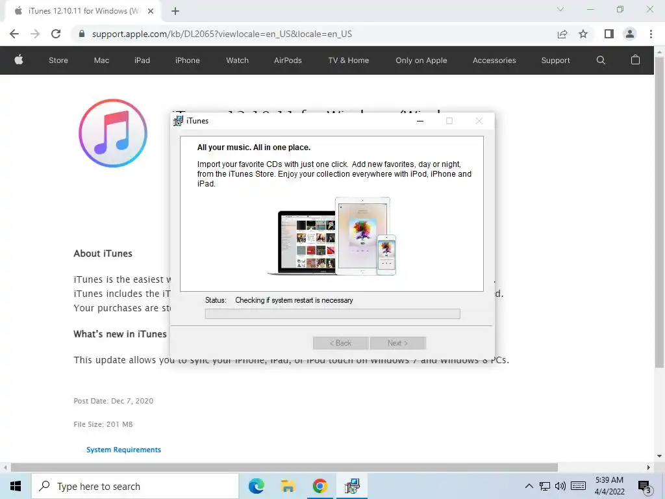Open the TV & Home menu item

[349, 60]
